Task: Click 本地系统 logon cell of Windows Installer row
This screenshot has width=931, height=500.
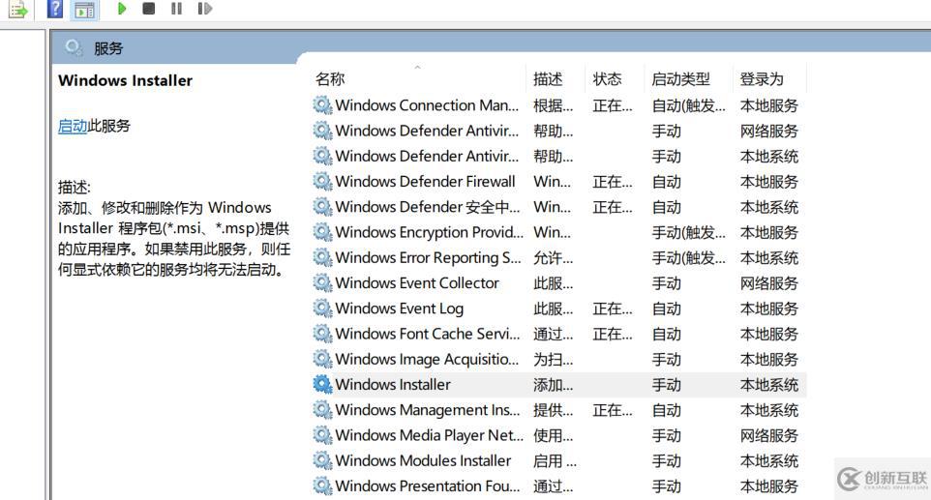Action: click(769, 385)
